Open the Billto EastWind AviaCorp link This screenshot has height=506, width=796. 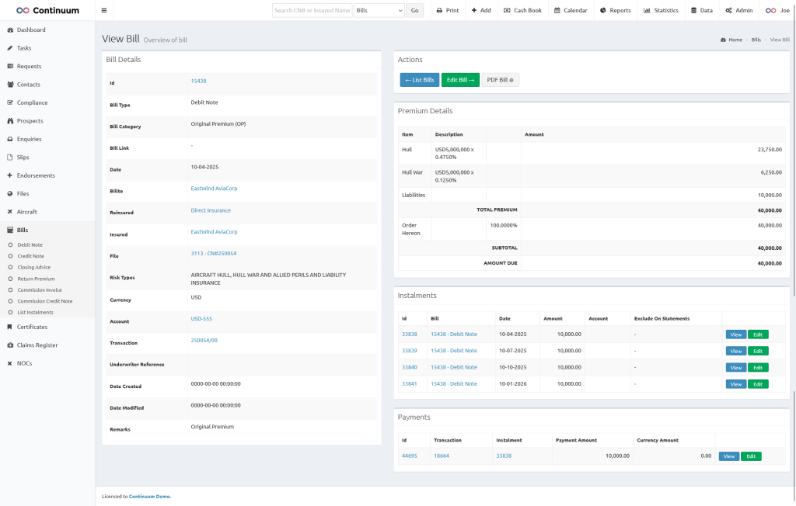[214, 189]
